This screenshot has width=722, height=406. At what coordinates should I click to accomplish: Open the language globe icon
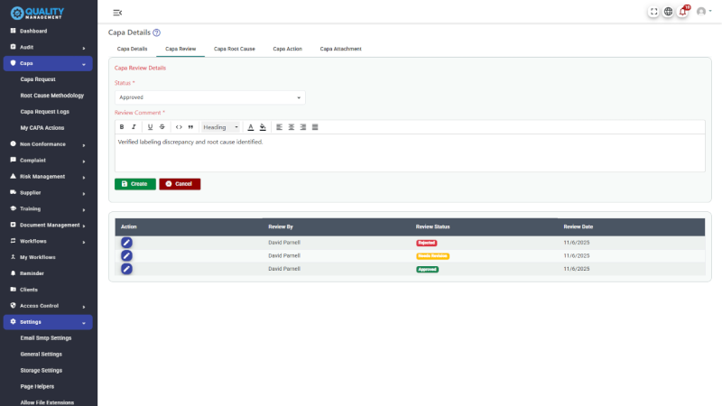pyautogui.click(x=668, y=12)
